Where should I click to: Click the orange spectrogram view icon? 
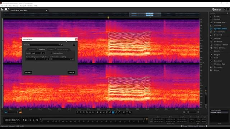pyautogui.click(x=20, y=112)
